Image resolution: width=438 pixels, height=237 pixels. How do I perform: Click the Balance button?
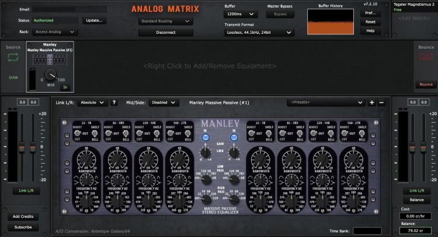pyautogui.click(x=417, y=200)
